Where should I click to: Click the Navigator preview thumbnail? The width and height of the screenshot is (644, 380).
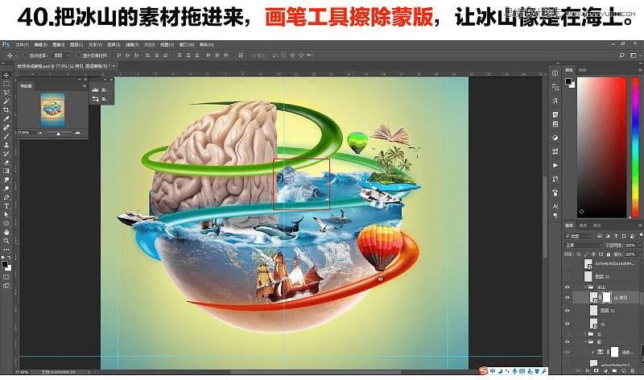click(x=52, y=109)
